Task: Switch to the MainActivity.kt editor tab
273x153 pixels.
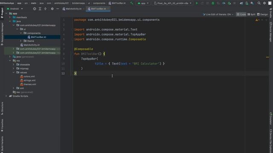Action: tap(73, 8)
